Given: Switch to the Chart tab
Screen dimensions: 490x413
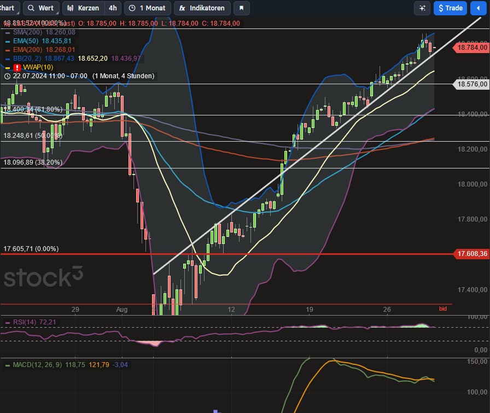Looking at the screenshot, I should [8, 8].
